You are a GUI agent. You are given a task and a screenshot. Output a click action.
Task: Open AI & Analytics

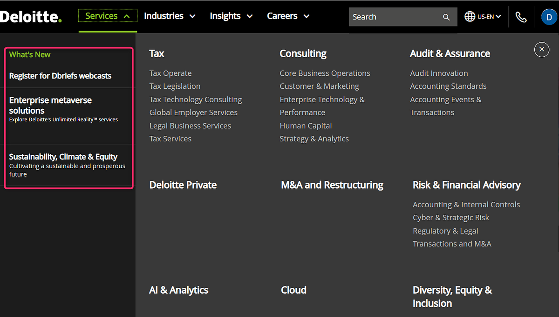[178, 290]
